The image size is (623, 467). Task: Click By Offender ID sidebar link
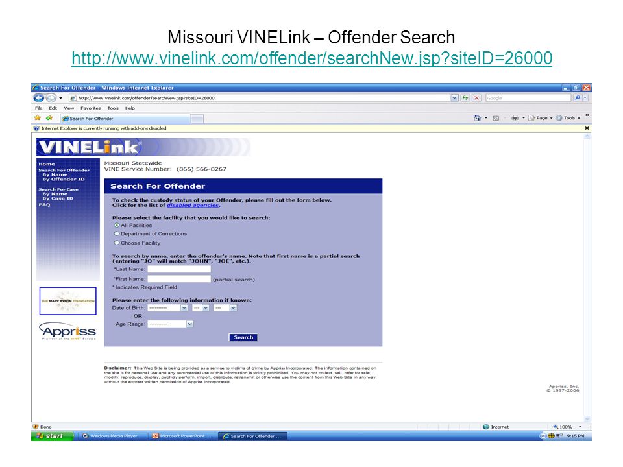coord(64,179)
